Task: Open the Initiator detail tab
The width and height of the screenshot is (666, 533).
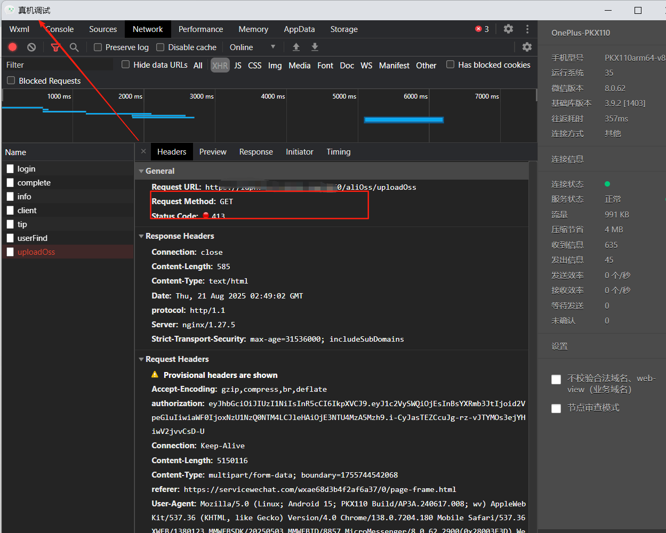Action: (x=300, y=152)
